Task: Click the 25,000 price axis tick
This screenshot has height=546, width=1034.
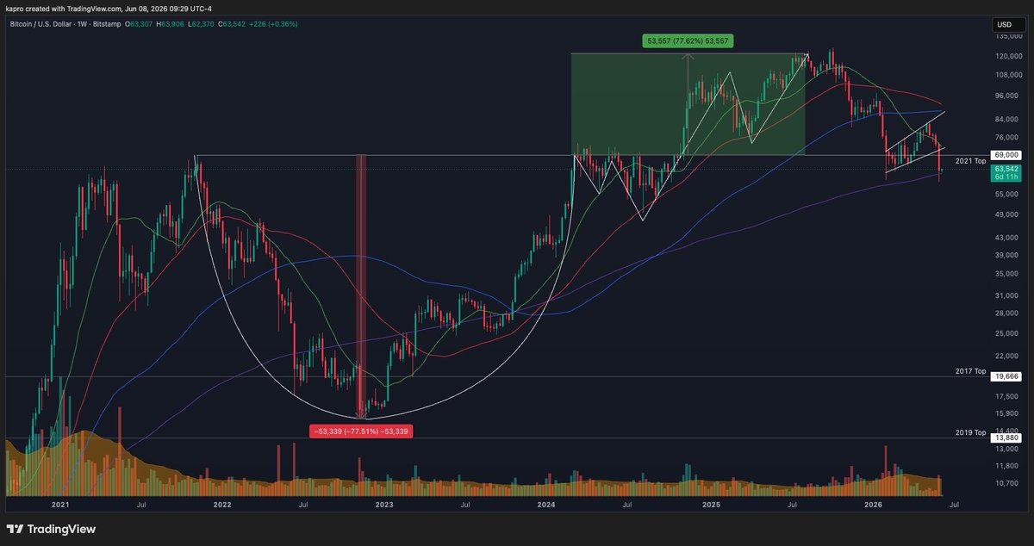Action: point(1006,333)
